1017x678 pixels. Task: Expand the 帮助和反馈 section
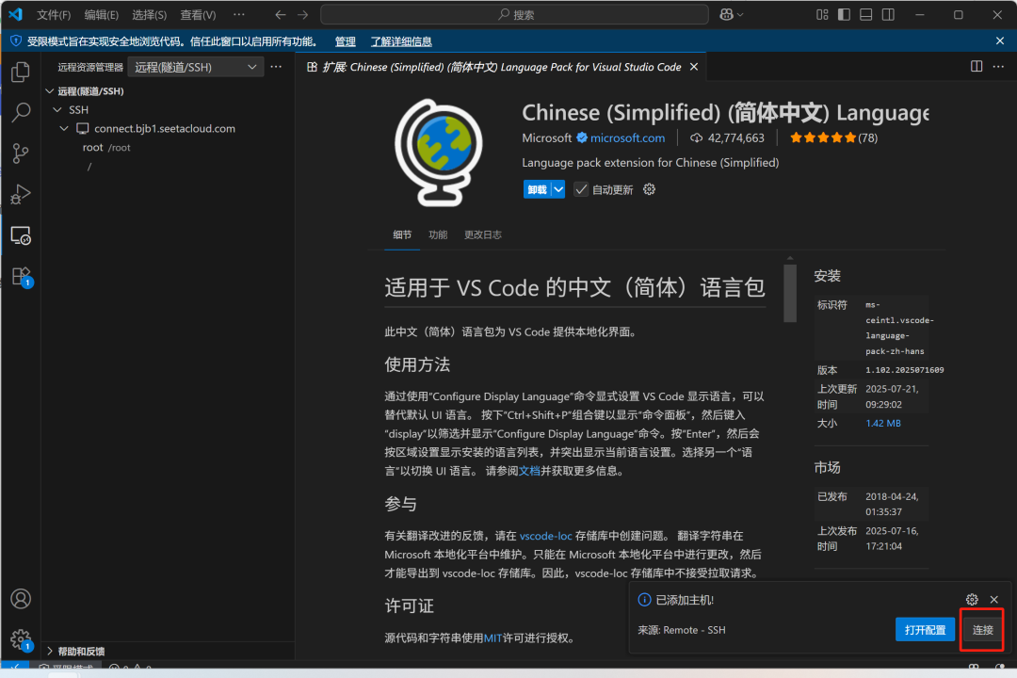point(50,651)
